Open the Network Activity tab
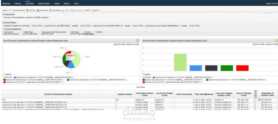This screenshot has width=278, height=124. (x=44, y=3)
